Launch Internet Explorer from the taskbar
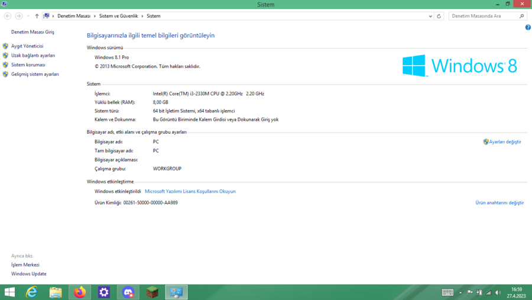The image size is (532, 300). [32, 292]
